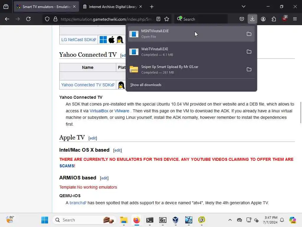302x227 pixels.
Task: Click the SCAMS link
Action: pyautogui.click(x=67, y=166)
